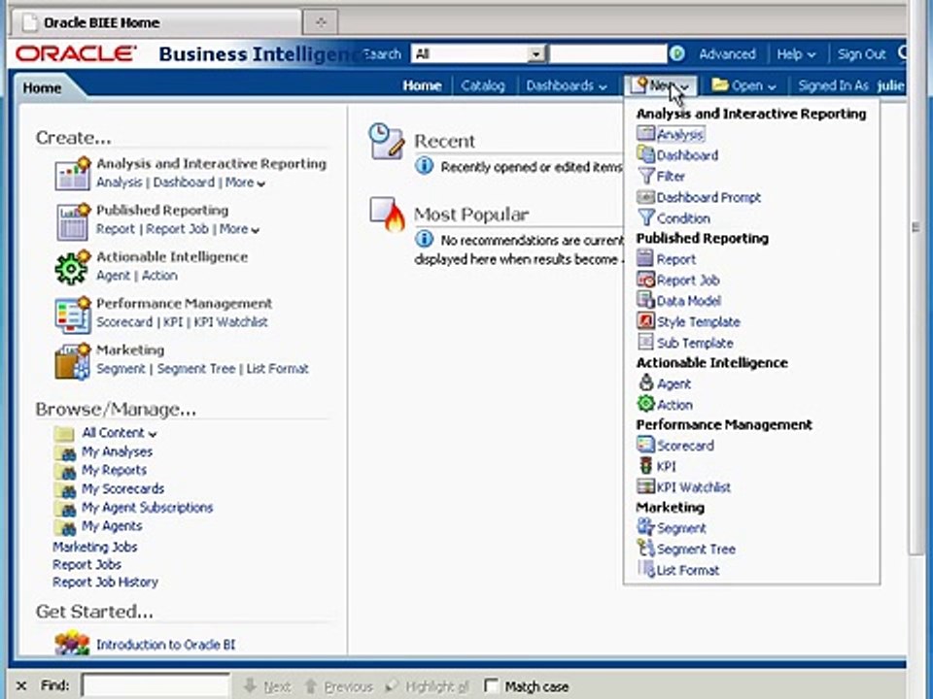
Task: Open the Catalog page
Action: tap(483, 86)
